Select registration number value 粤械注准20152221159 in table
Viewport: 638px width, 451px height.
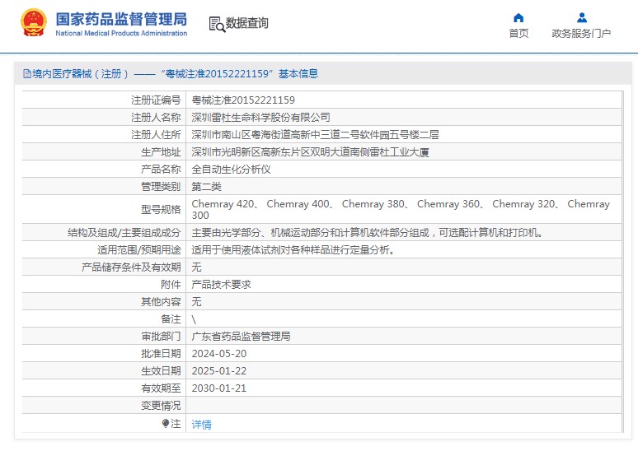243,100
